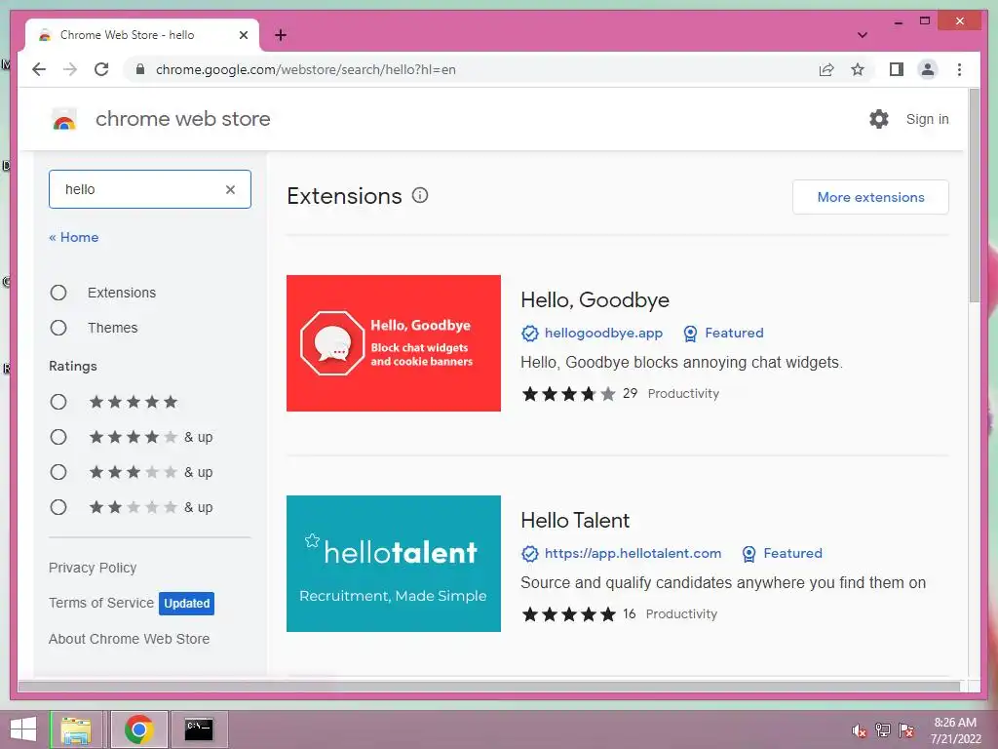Reload the page with the refresh icon

tap(101, 69)
